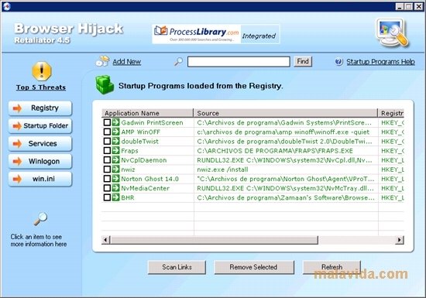Click the scrollbar right arrow
Viewport: 426px width, 298px height.
tap(400, 240)
